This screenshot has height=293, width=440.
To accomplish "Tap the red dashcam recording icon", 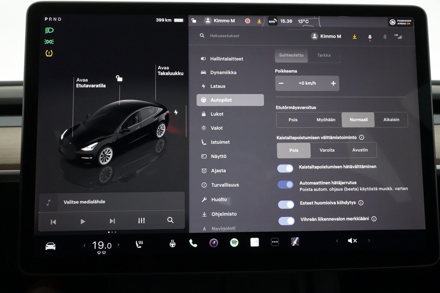I will (x=248, y=21).
